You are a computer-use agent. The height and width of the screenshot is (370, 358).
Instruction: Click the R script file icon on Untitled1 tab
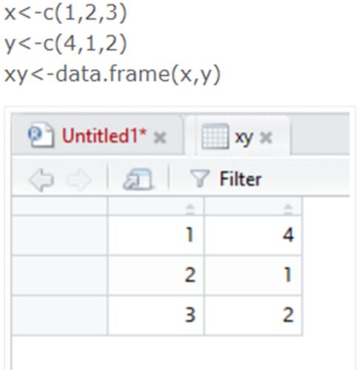coord(41,135)
